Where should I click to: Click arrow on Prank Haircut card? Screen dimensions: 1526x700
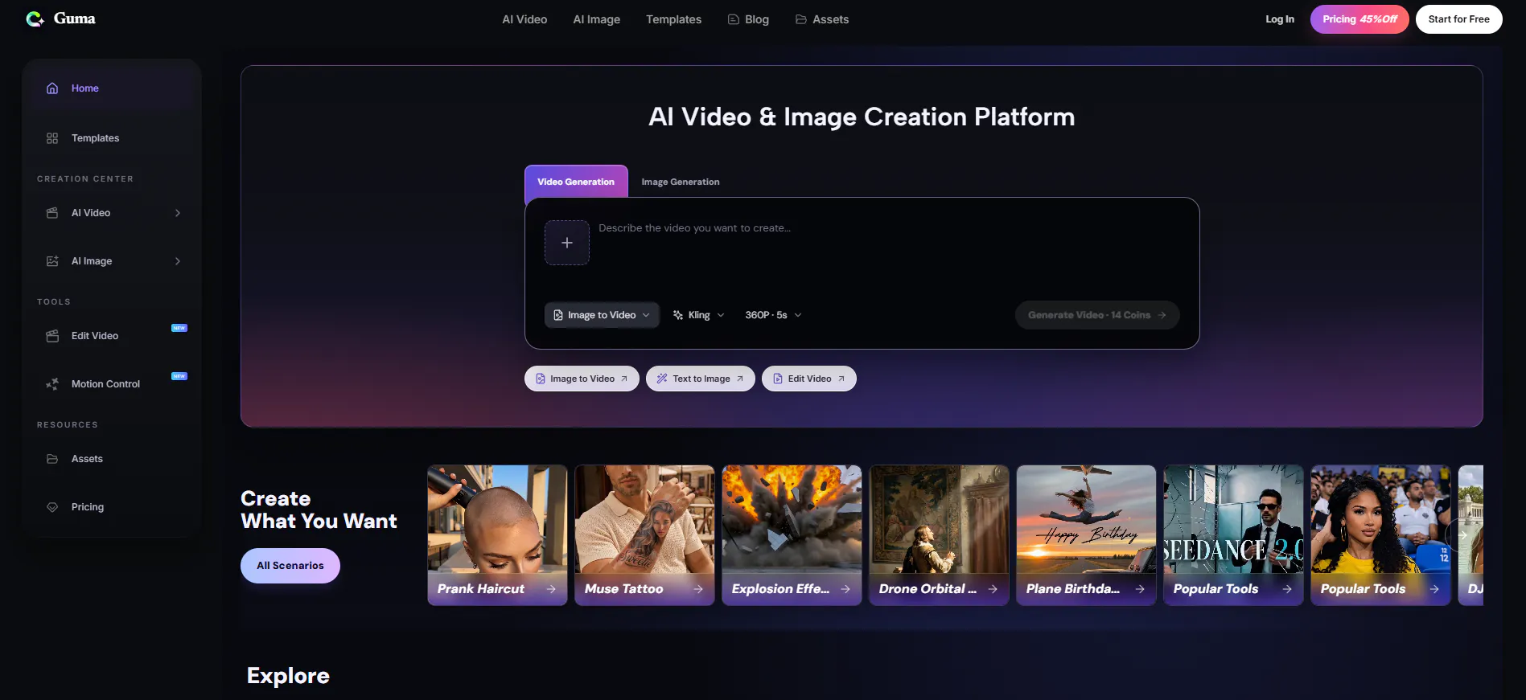pos(551,589)
